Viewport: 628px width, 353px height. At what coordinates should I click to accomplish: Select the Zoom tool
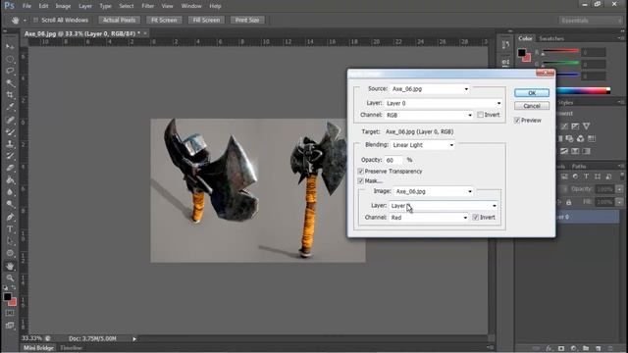click(10, 277)
